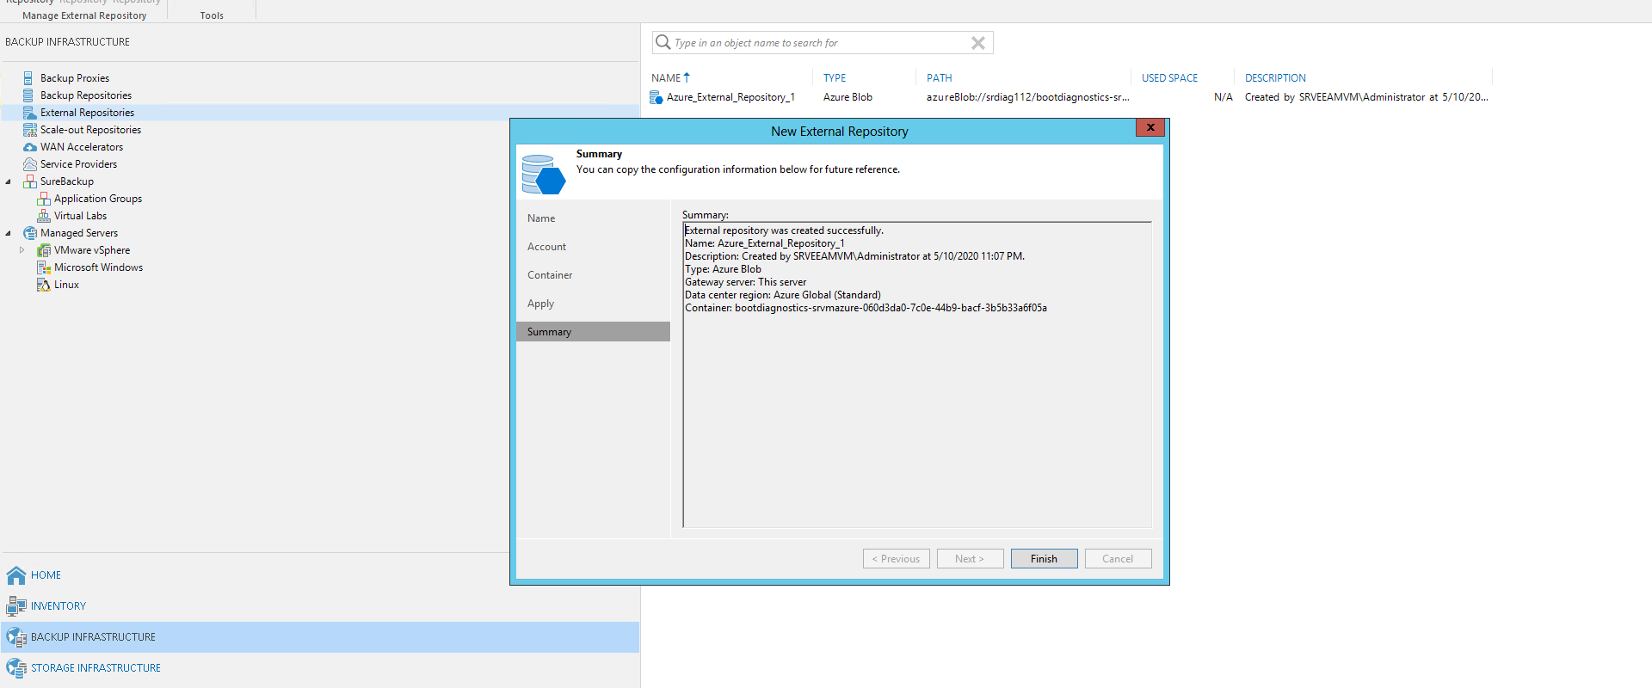Viewport: 1652px width, 688px height.
Task: Select the Azure_External_Repository_1 name cell
Action: 730,97
